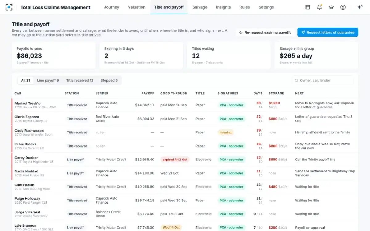Click Red River Auto Credit lender
Screen dimensions: 370x231
(x=107, y=119)
